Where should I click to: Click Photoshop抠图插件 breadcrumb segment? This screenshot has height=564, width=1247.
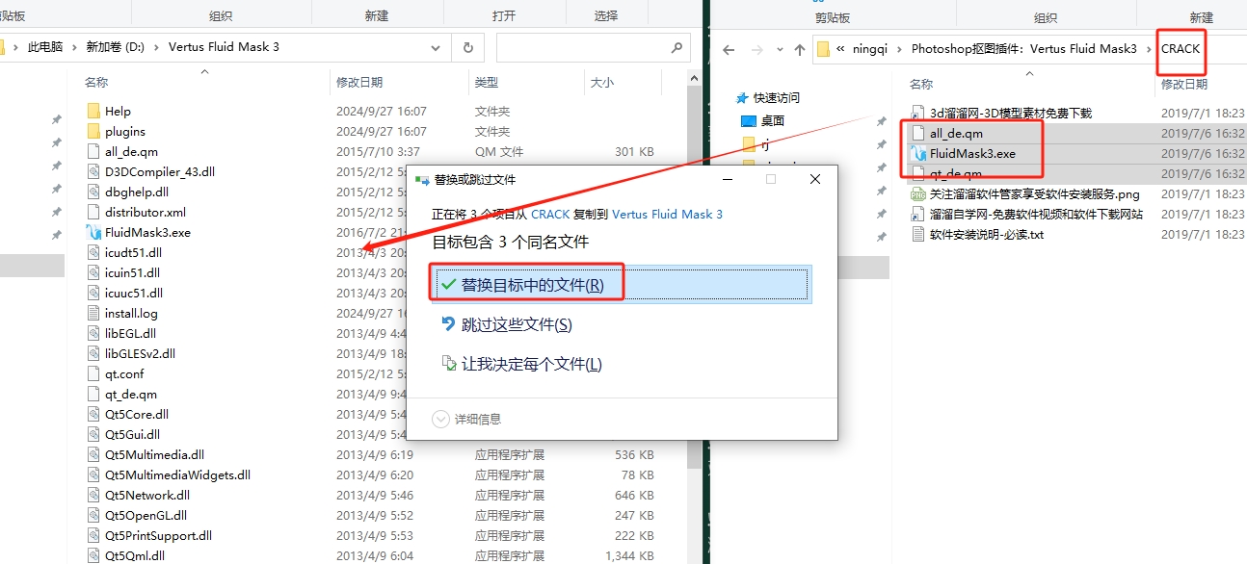pyautogui.click(x=1024, y=49)
